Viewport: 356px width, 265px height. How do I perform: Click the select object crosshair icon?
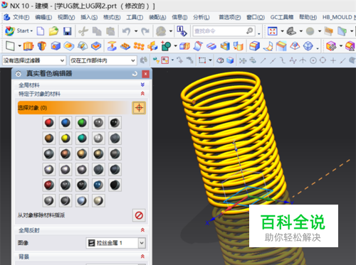pyautogui.click(x=139, y=108)
